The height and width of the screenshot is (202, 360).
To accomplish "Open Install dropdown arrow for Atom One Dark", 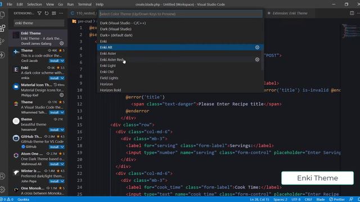I will coord(62,164).
